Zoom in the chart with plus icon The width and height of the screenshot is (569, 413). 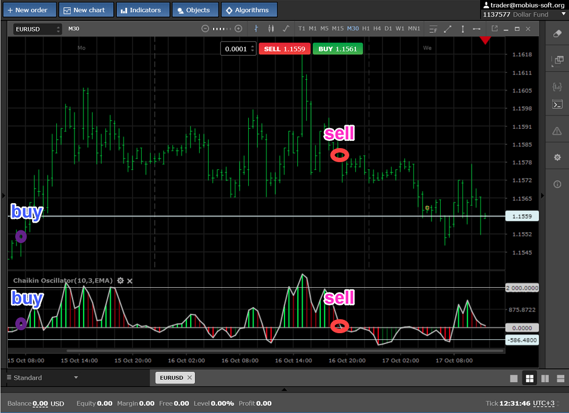pos(238,28)
